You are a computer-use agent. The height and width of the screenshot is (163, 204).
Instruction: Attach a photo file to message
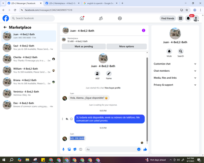(69, 150)
